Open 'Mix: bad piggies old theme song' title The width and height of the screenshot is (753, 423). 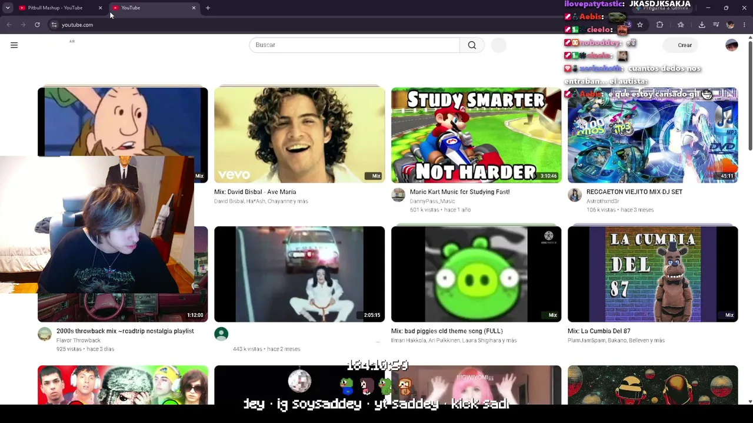pos(447,331)
